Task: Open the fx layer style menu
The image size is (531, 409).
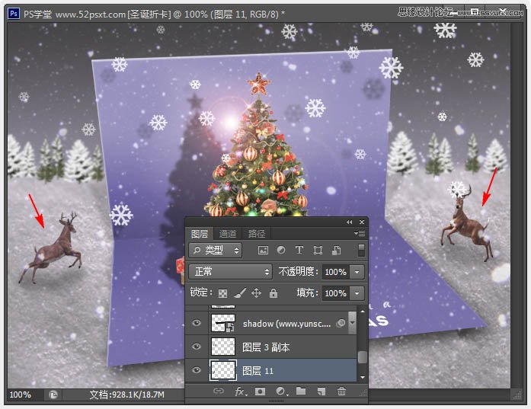Action: [241, 391]
